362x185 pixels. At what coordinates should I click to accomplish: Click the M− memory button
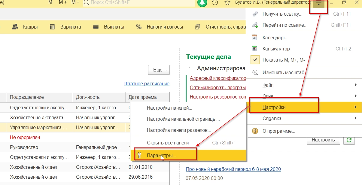[x=75, y=2]
